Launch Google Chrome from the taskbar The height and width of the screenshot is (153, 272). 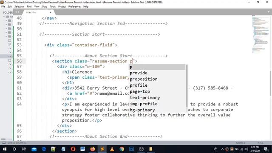[122, 149]
